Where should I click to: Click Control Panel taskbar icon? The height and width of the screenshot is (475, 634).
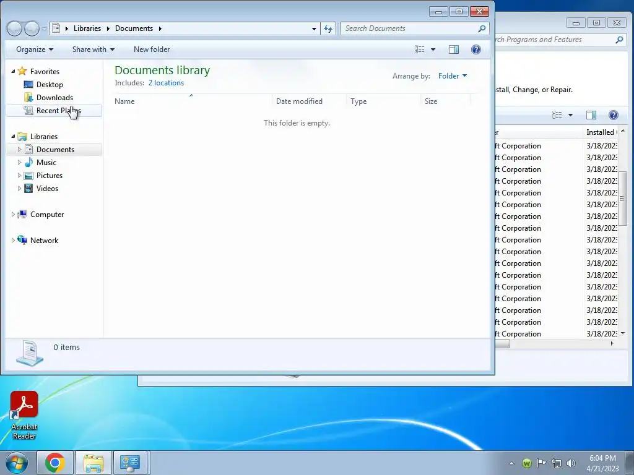pos(130,463)
